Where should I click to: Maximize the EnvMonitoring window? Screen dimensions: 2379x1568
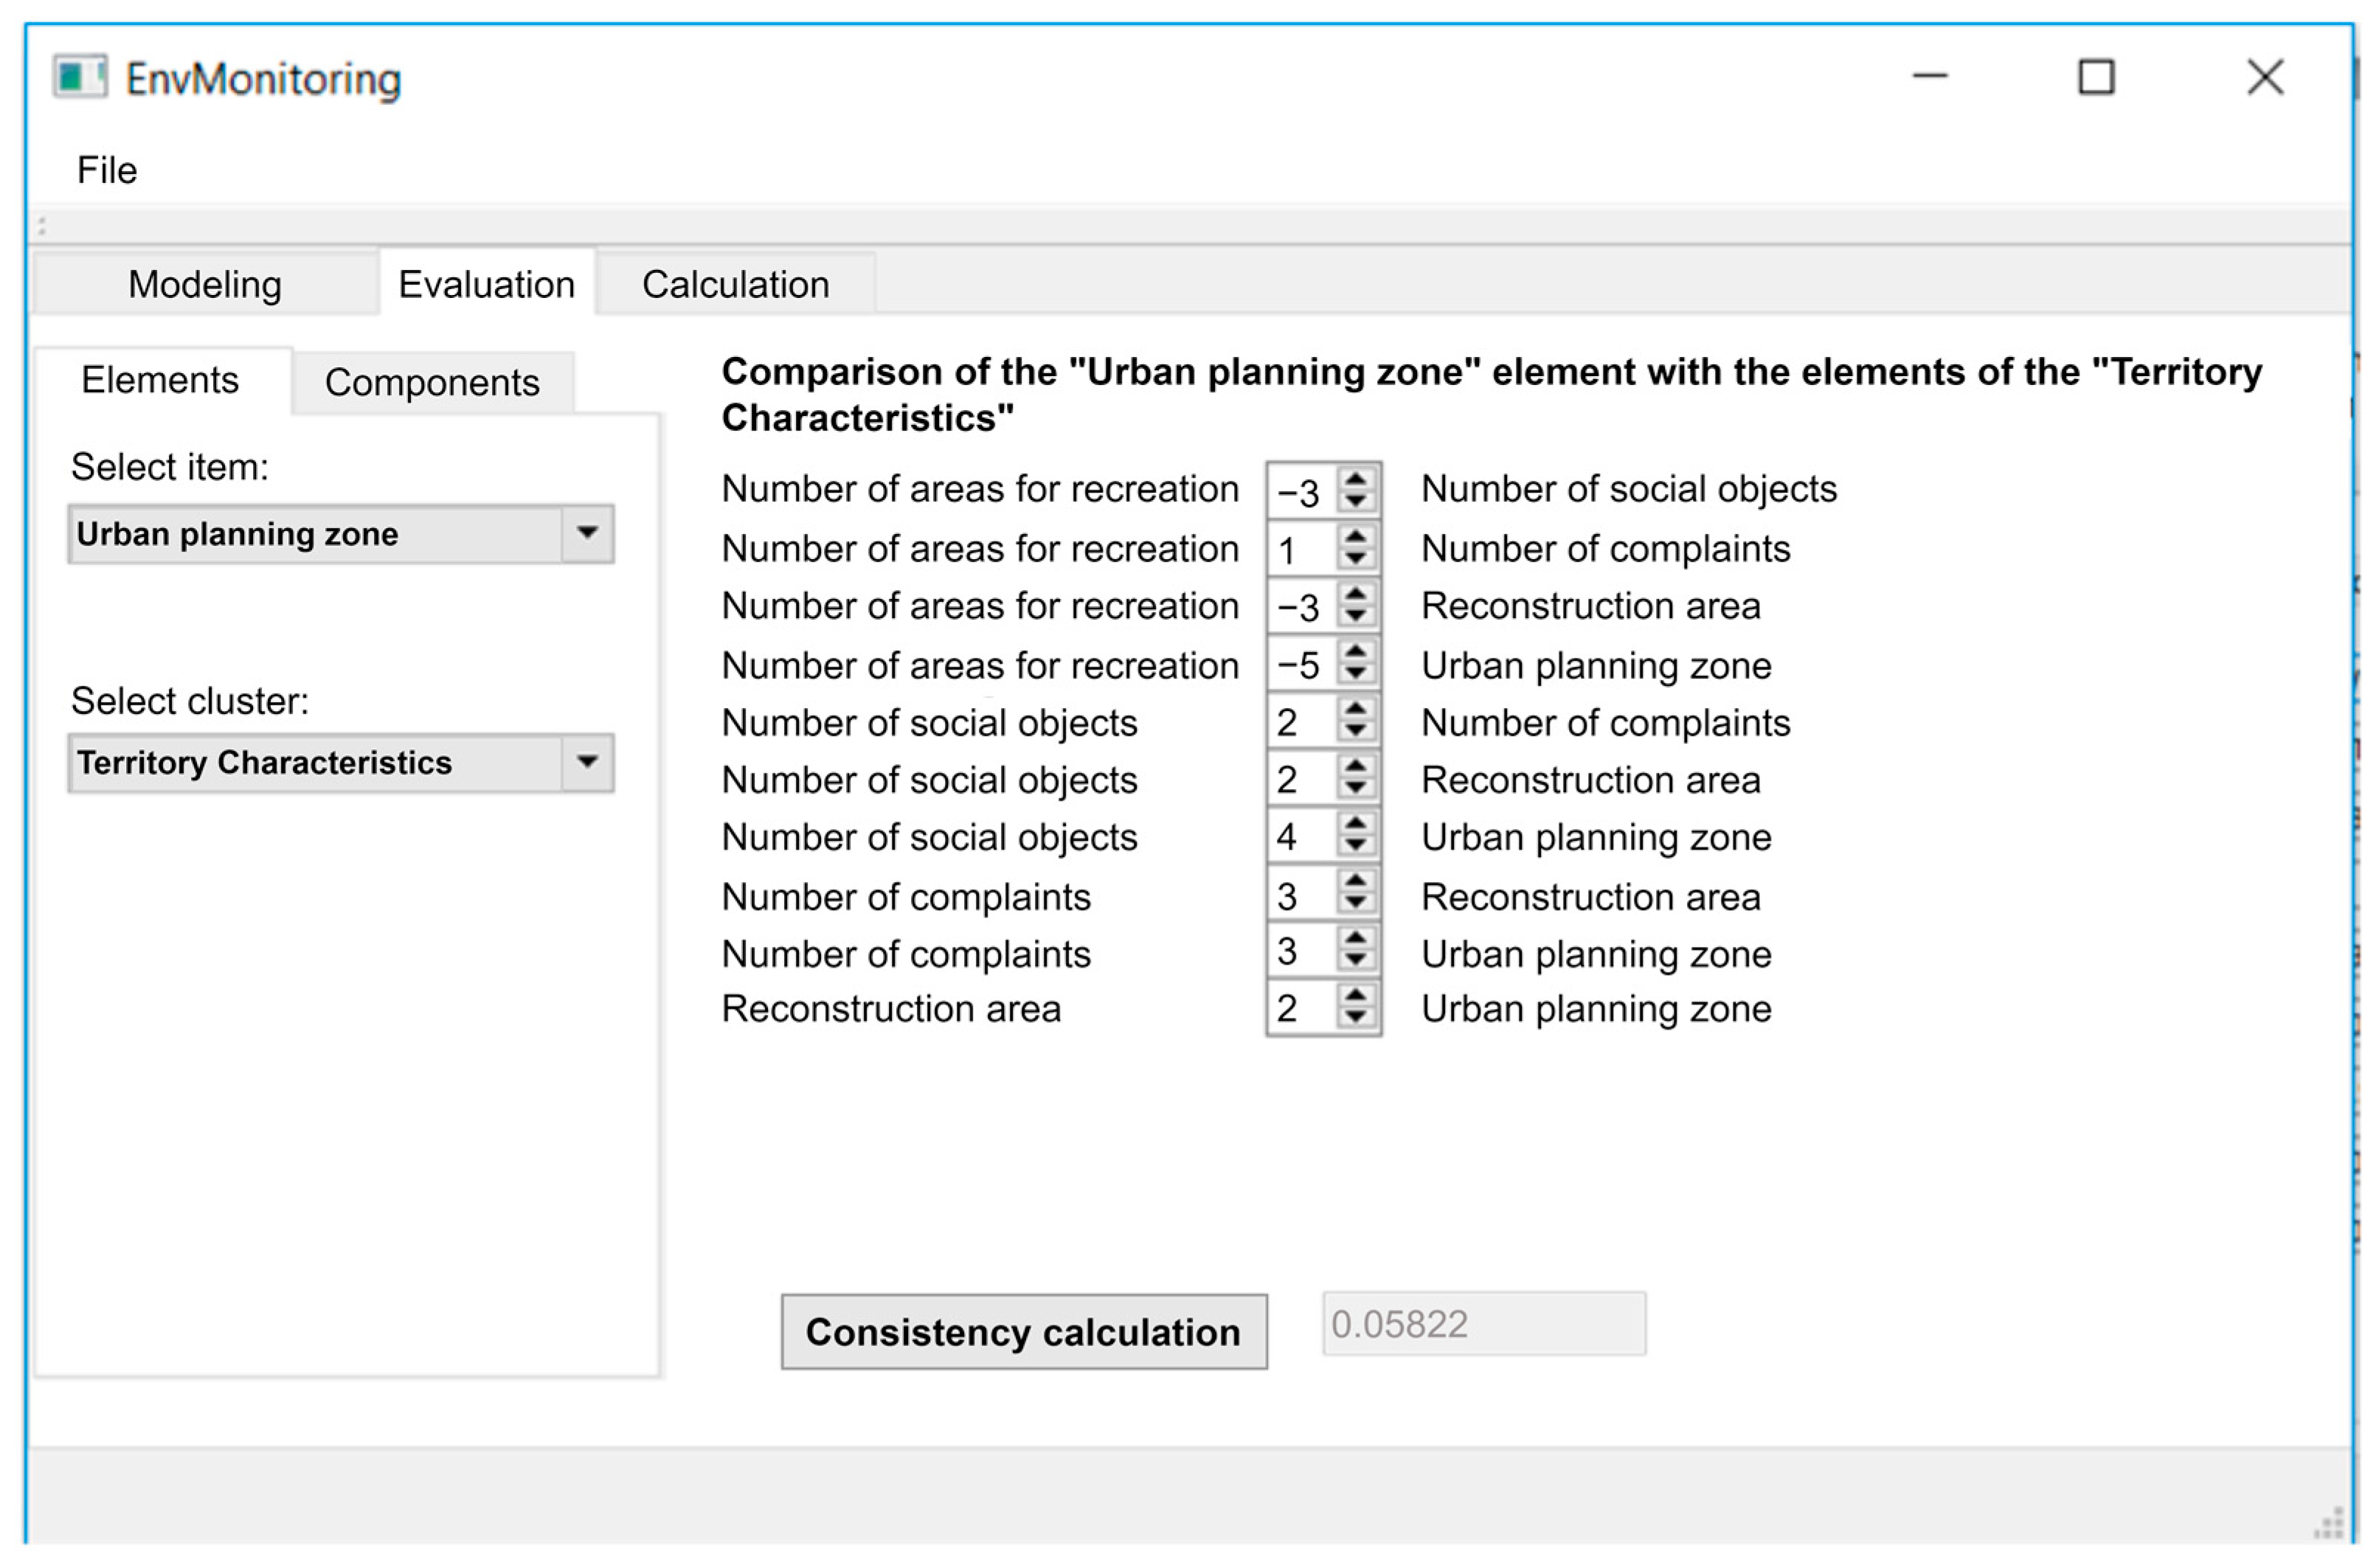point(2096,77)
